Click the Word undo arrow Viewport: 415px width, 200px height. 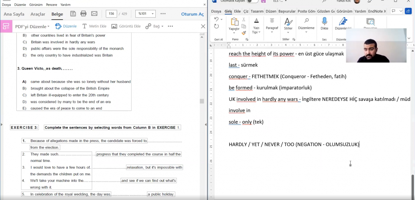coord(216,19)
